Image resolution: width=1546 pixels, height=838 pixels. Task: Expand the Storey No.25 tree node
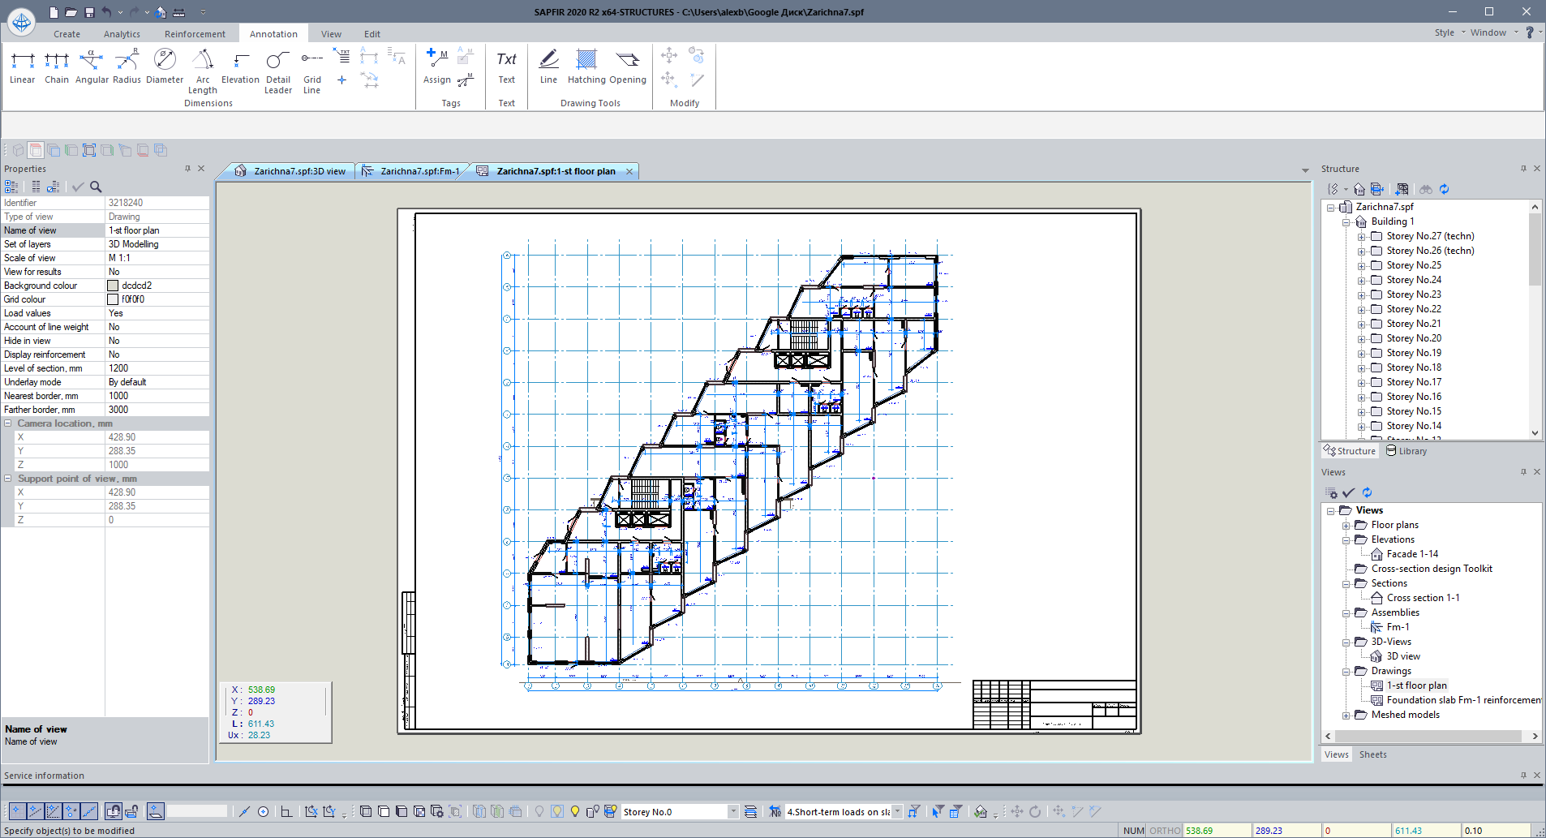(1362, 265)
